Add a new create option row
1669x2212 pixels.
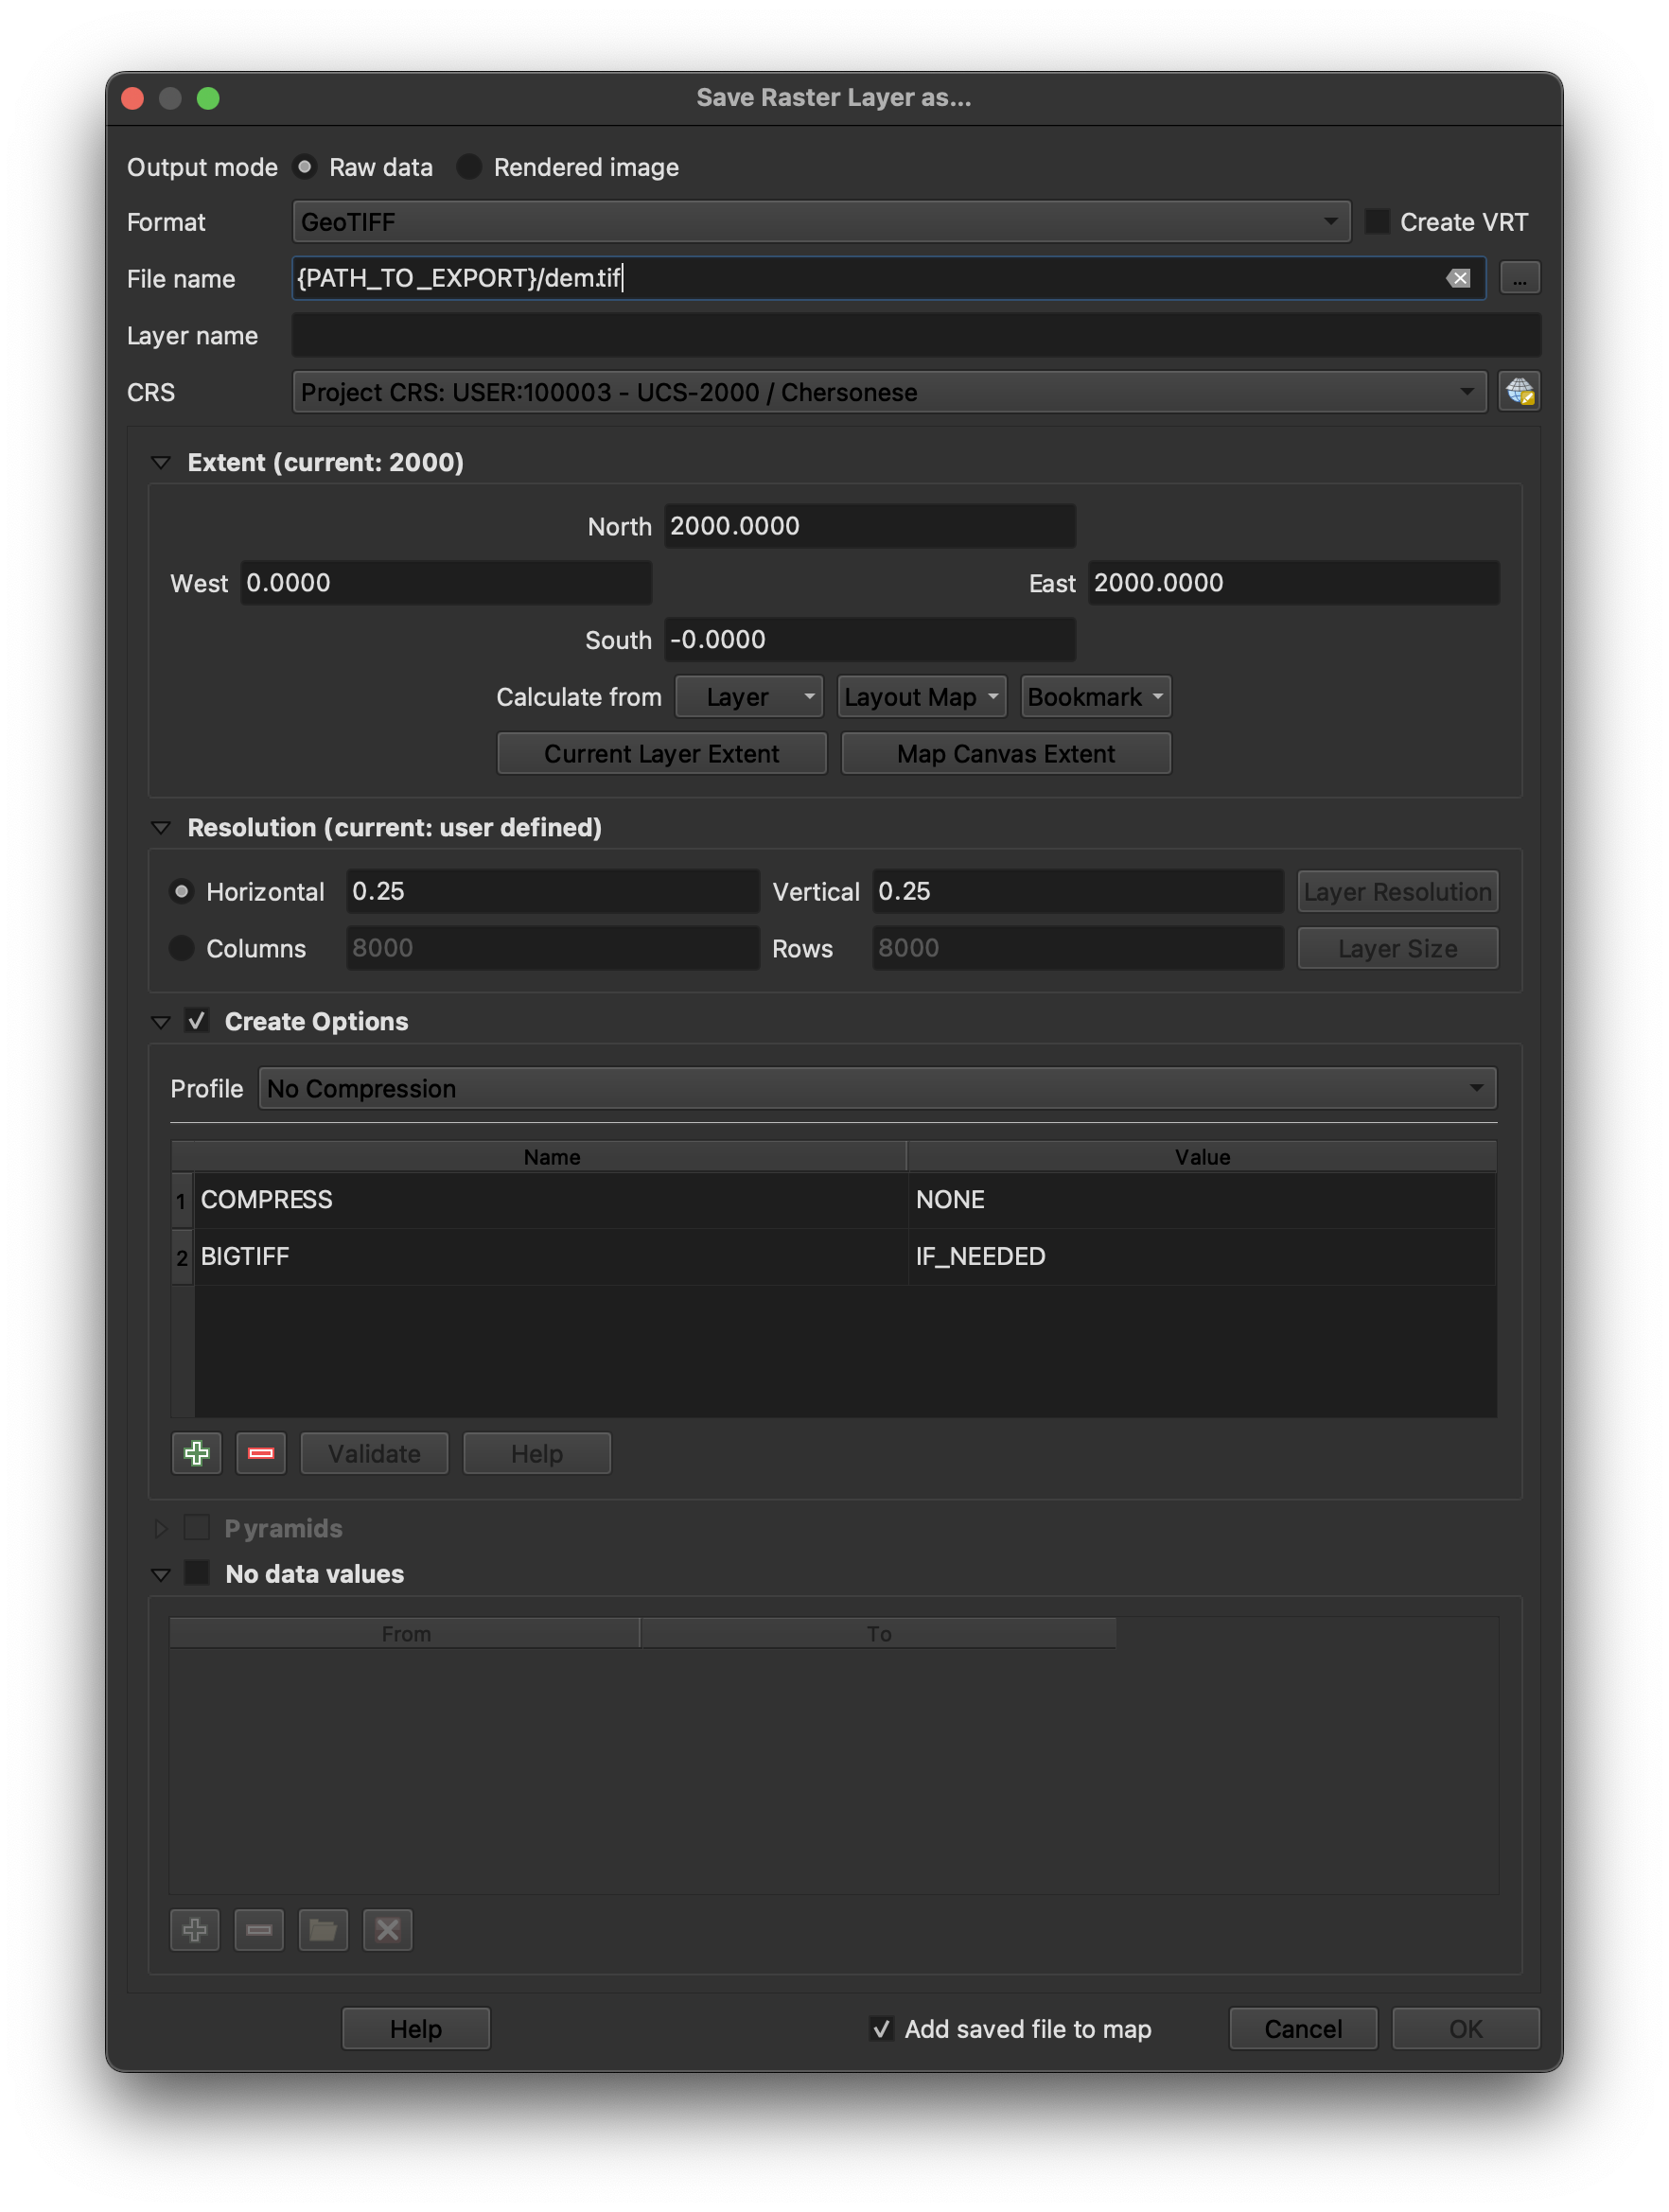click(197, 1453)
